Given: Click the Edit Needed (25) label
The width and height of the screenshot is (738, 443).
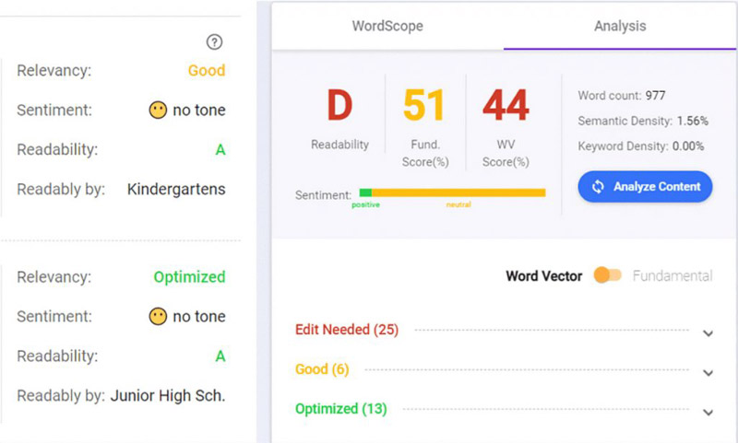Looking at the screenshot, I should pyautogui.click(x=347, y=330).
